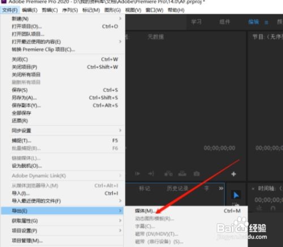Choose 全部保存 menu entry
Screen dimensions: 283x247
click(x=62, y=113)
